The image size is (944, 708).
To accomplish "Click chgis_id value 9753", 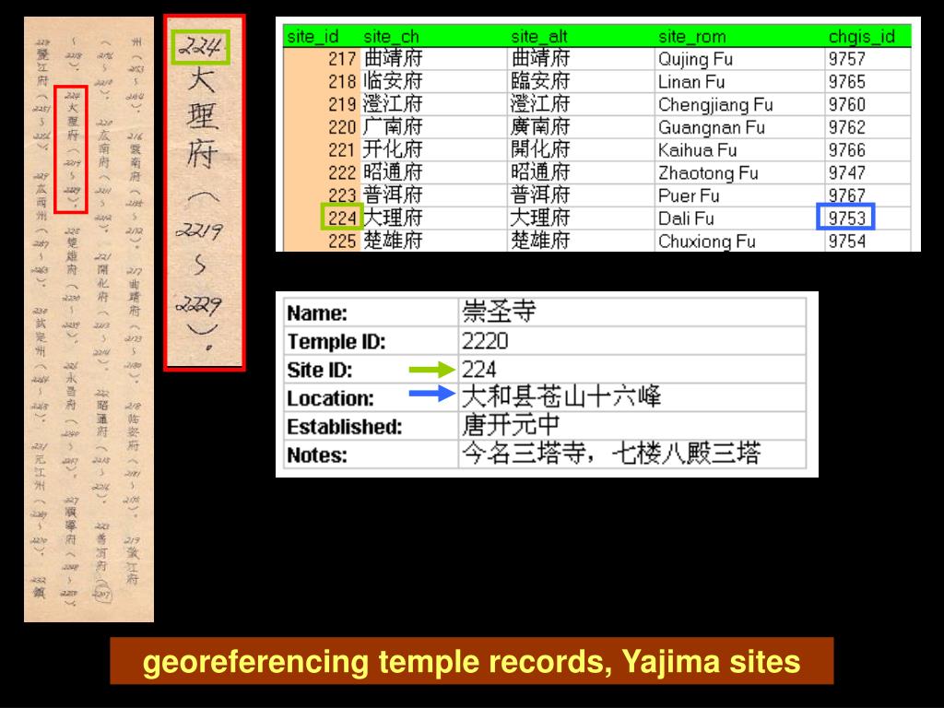I will [x=846, y=218].
